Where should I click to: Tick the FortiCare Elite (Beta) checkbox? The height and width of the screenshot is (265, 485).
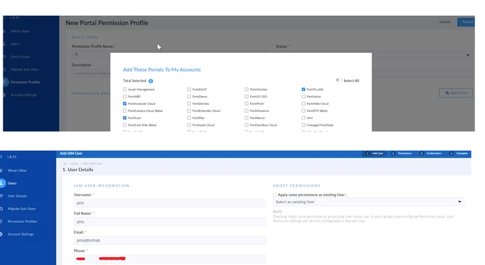click(x=124, y=125)
